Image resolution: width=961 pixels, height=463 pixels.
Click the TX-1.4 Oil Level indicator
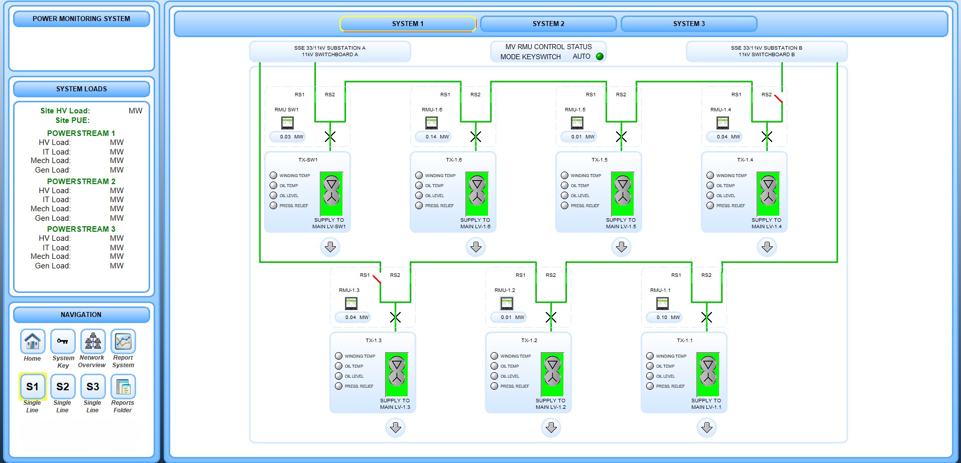[x=710, y=196]
